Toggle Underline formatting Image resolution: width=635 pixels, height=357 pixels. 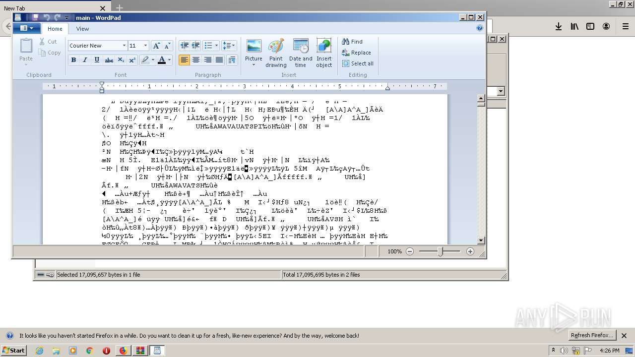(97, 60)
